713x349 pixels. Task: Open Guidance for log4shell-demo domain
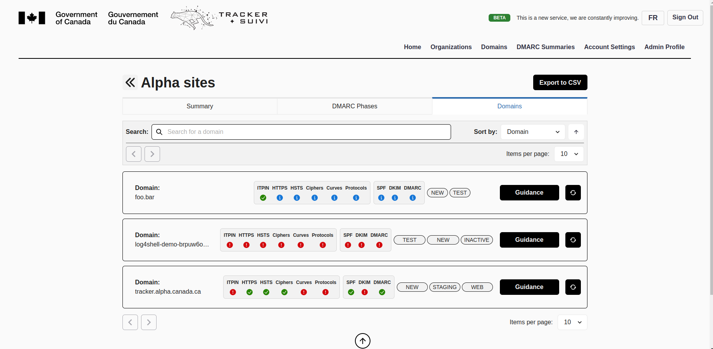click(x=529, y=240)
